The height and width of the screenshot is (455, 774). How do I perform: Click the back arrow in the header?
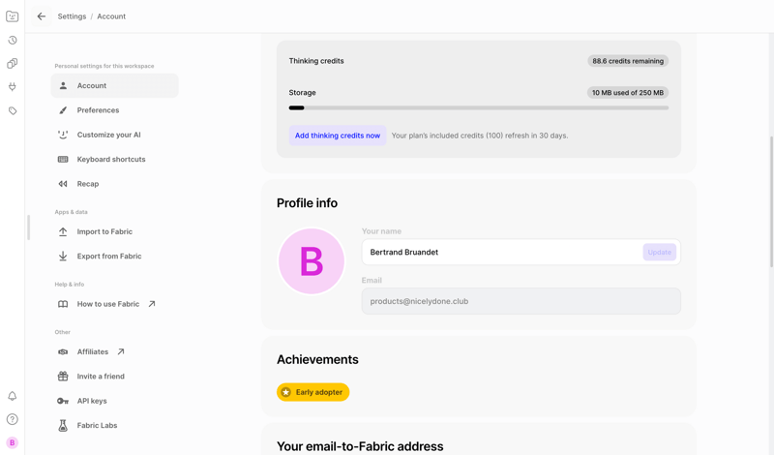pyautogui.click(x=42, y=16)
